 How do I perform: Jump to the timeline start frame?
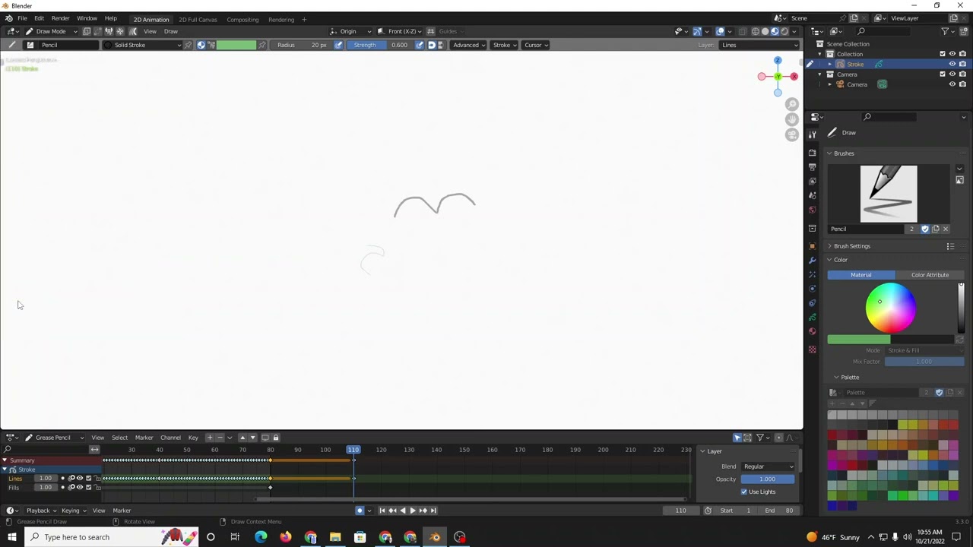[382, 511]
